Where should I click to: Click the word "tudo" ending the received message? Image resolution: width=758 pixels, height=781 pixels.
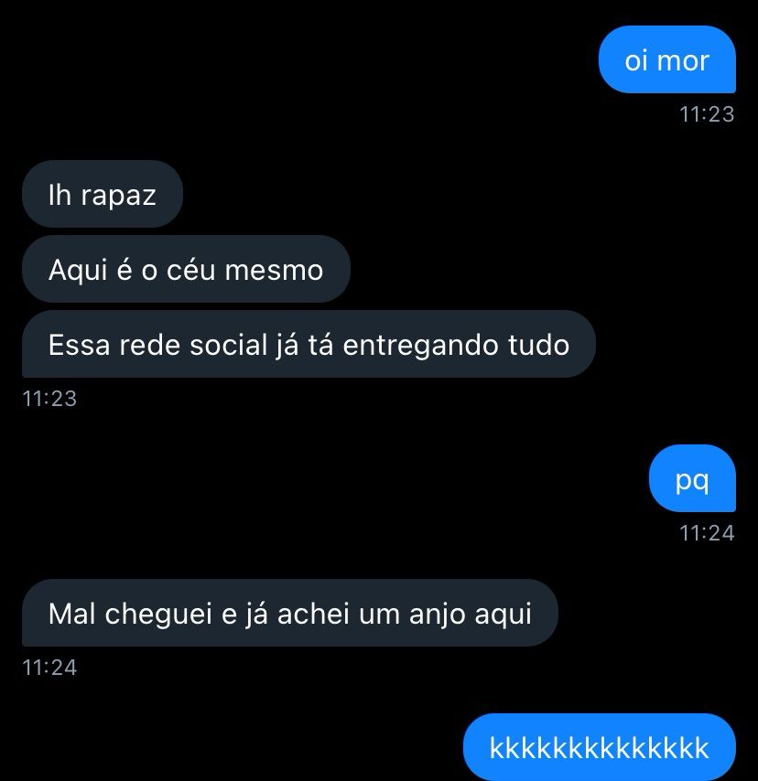pyautogui.click(x=538, y=345)
